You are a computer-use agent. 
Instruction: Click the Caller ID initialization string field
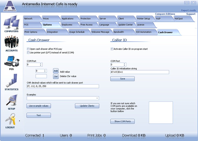(140, 72)
